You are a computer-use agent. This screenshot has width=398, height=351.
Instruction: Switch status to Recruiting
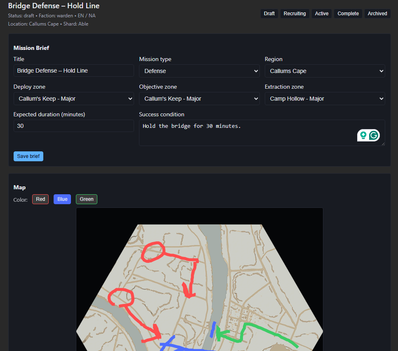click(294, 13)
